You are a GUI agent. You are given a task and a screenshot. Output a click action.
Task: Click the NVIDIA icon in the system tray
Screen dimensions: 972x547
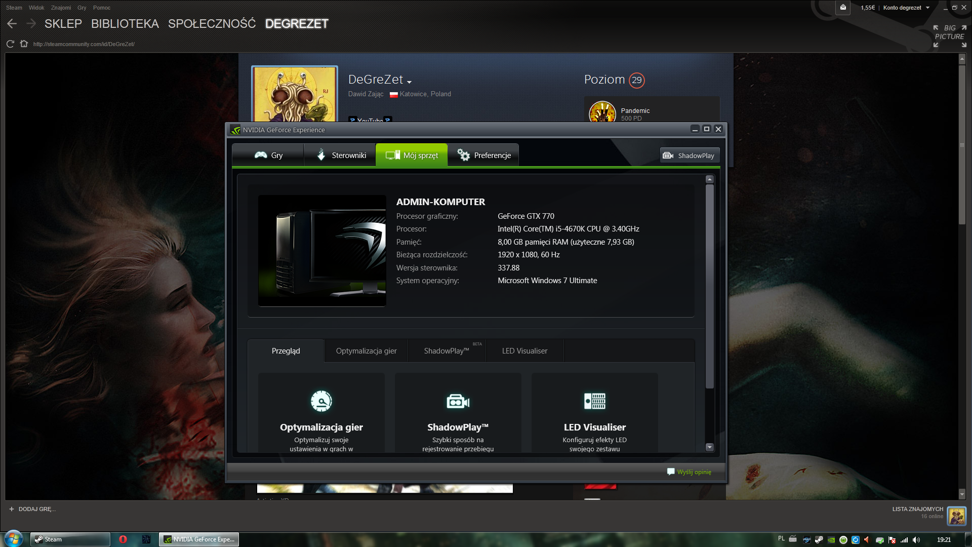click(x=831, y=540)
